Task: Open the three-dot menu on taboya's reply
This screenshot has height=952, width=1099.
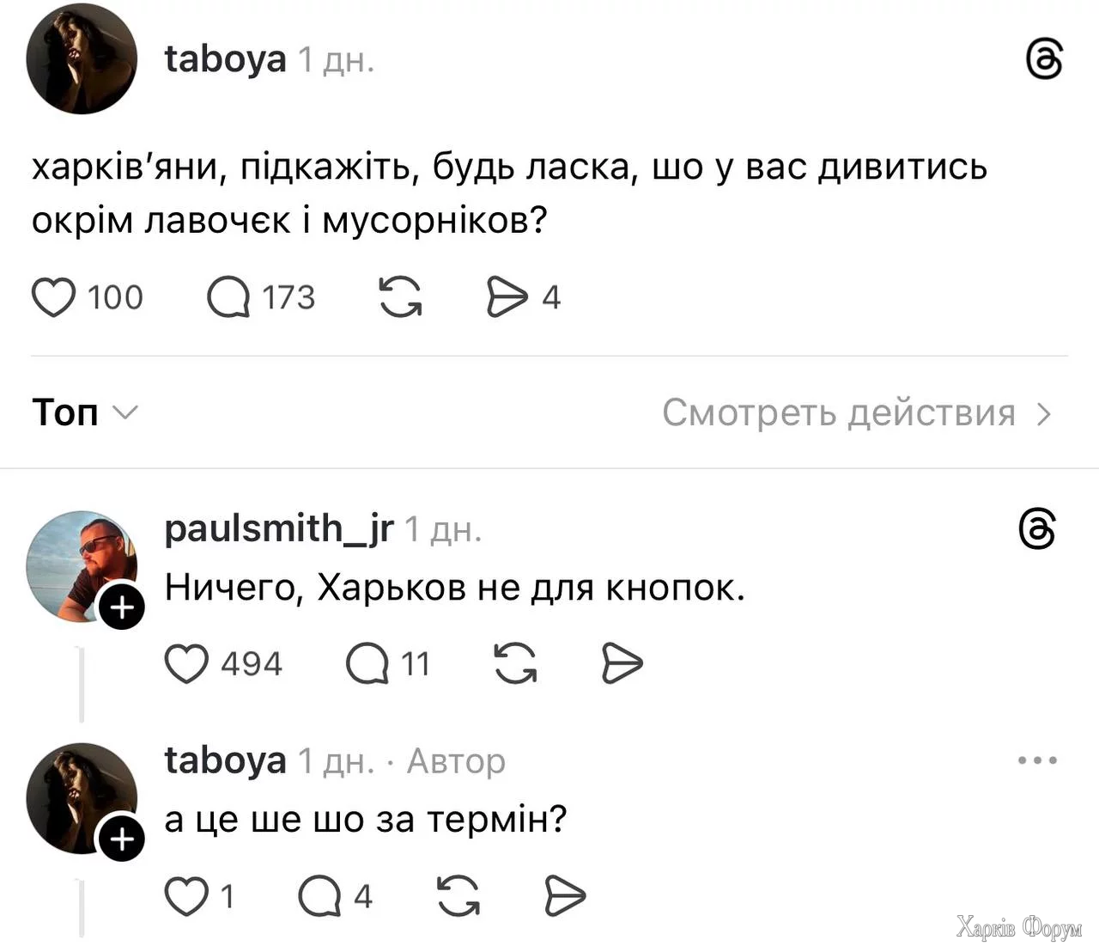Action: [x=1037, y=760]
